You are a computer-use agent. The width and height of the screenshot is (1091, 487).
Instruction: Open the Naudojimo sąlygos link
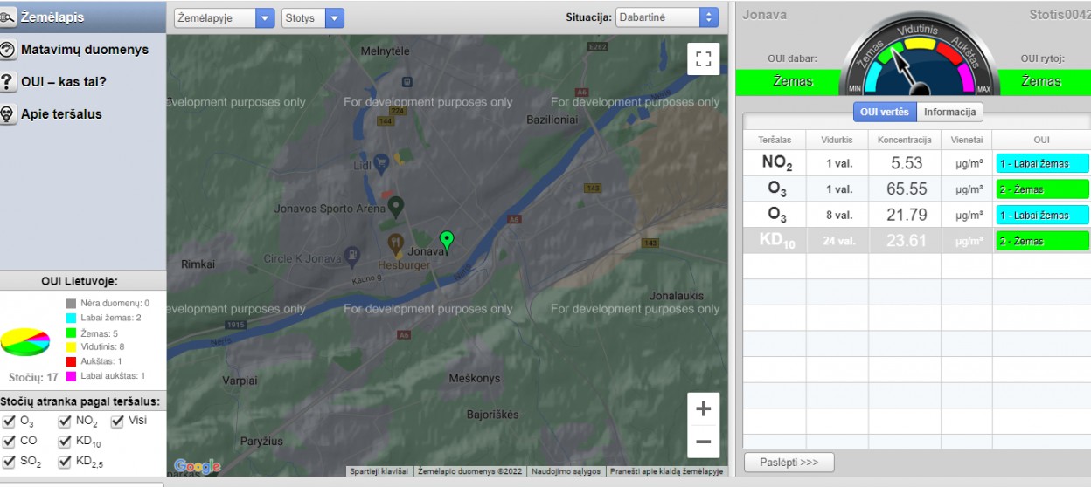coord(566,471)
